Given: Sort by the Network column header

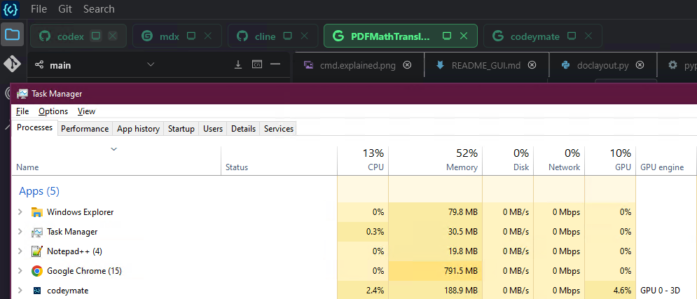Looking at the screenshot, I should point(559,160).
